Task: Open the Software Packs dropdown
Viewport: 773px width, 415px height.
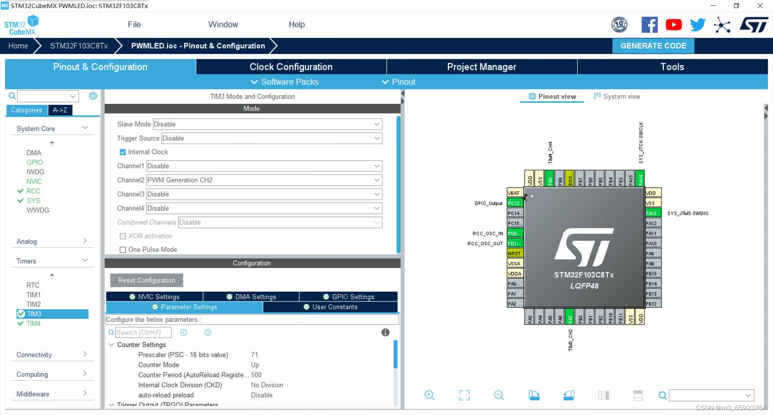Action: click(285, 82)
